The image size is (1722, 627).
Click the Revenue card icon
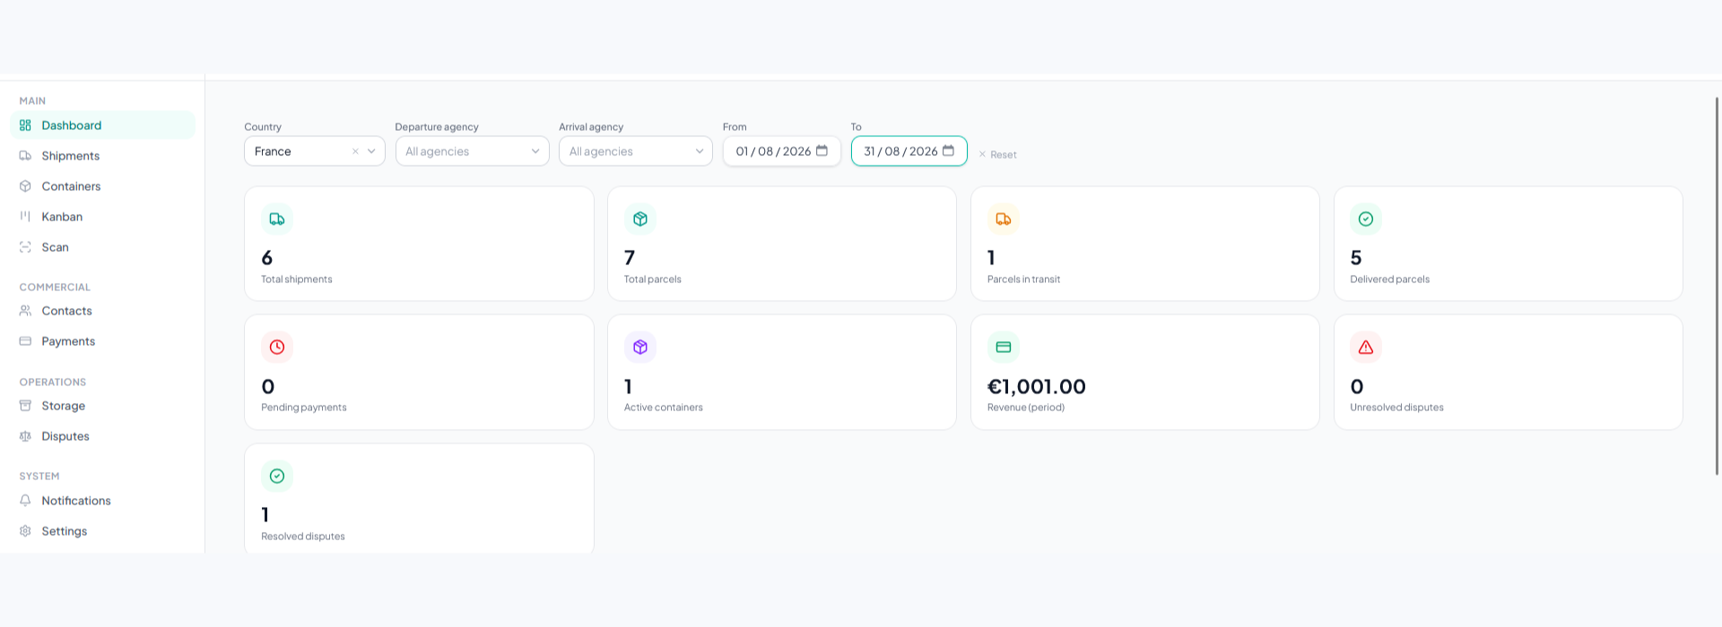click(x=1004, y=347)
